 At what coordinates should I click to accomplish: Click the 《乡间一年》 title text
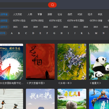tap(65, 83)
